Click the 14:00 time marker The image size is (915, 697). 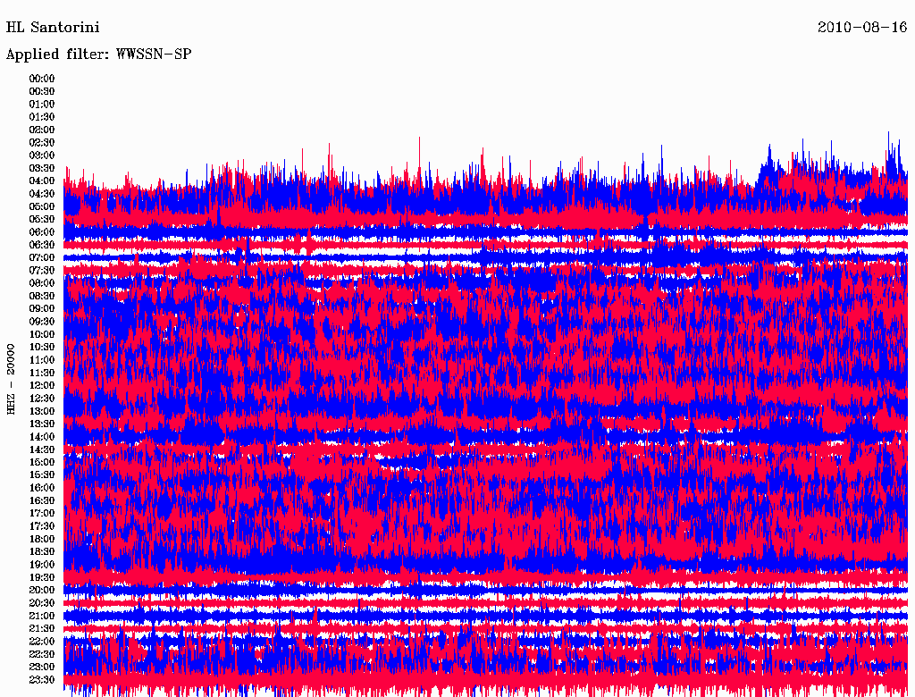pyautogui.click(x=42, y=437)
